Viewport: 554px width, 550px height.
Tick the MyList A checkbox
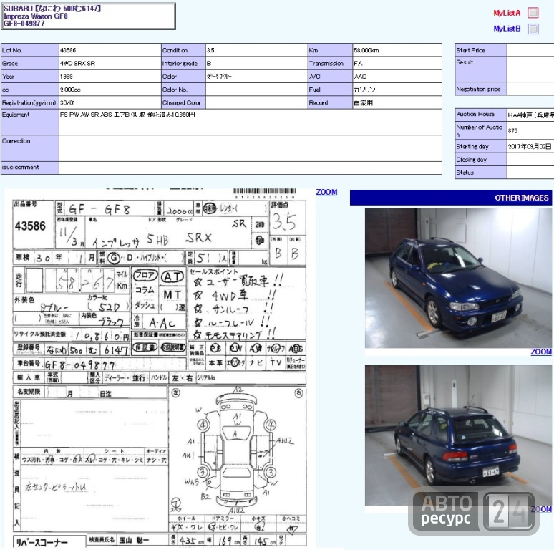point(533,13)
